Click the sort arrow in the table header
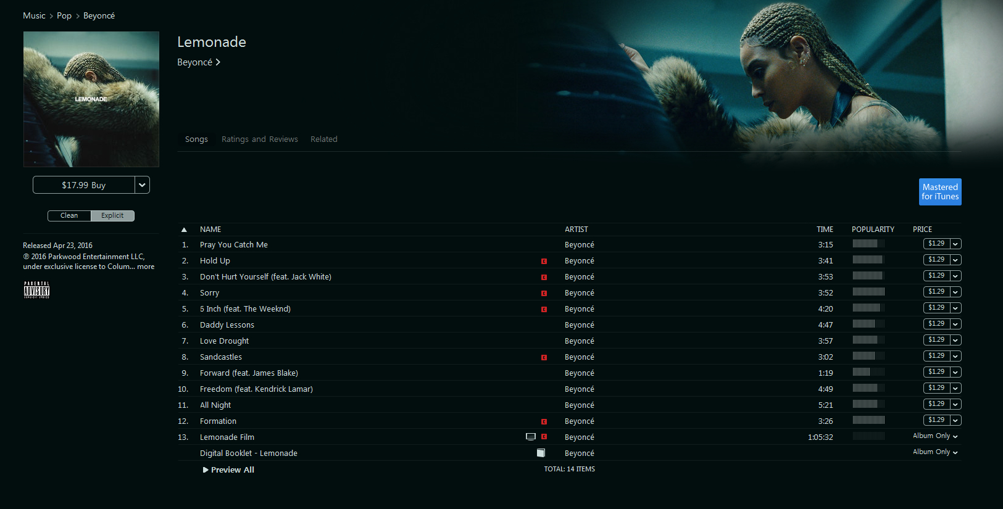This screenshot has height=509, width=1003. click(184, 230)
